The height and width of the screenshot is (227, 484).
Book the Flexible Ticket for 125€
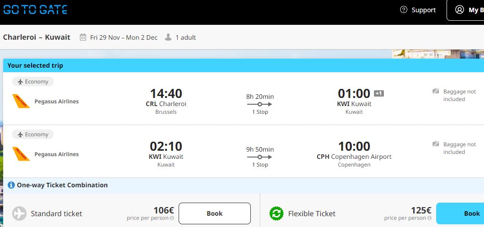[460, 213]
